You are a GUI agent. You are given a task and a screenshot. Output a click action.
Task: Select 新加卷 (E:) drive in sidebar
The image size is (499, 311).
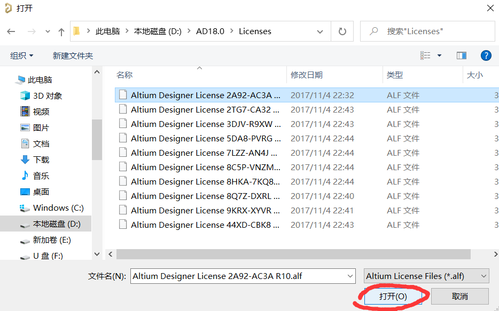click(x=51, y=240)
